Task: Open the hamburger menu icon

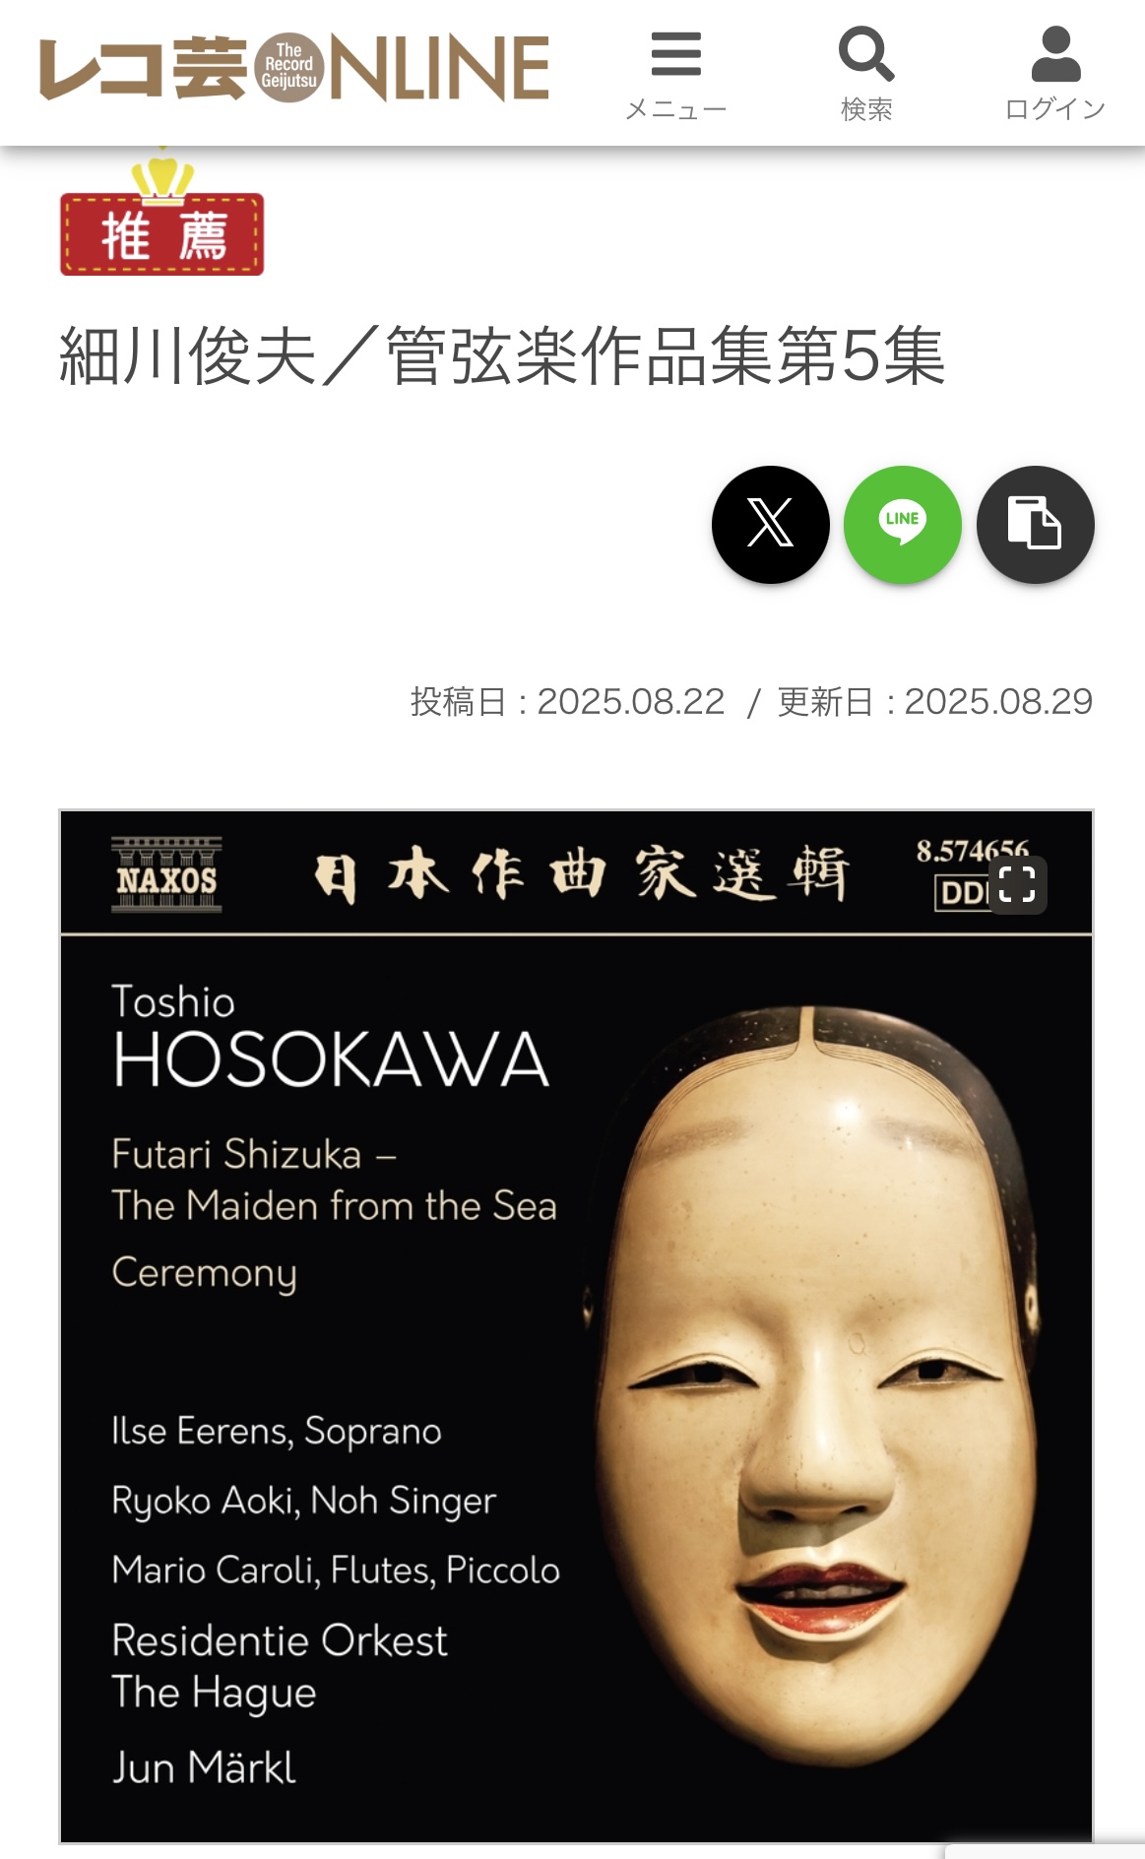Action: click(x=675, y=53)
